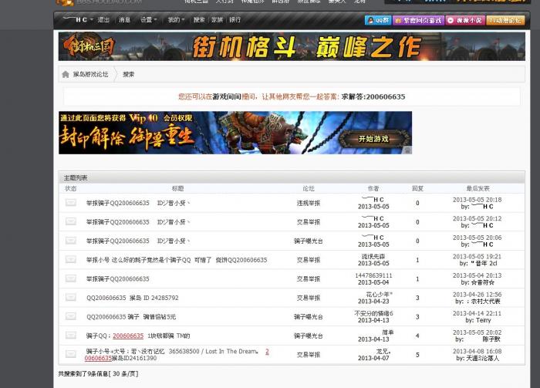Click the pink 薇薇小说 button
The width and height of the screenshot is (540, 388).
pyautogui.click(x=465, y=21)
